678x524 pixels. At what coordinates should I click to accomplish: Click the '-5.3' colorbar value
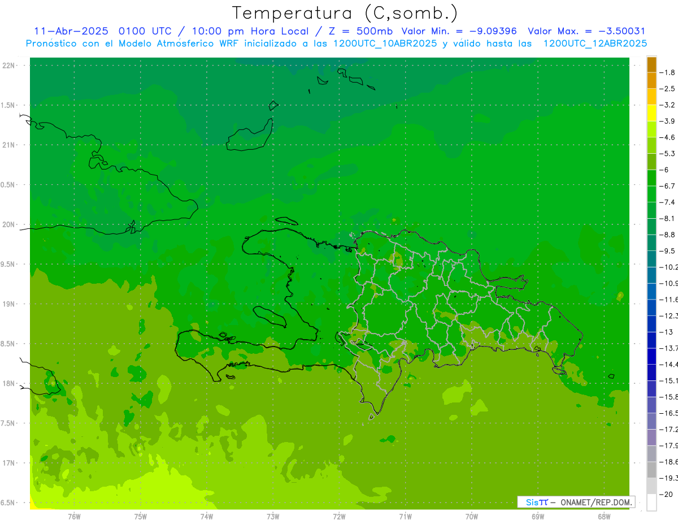(668, 153)
